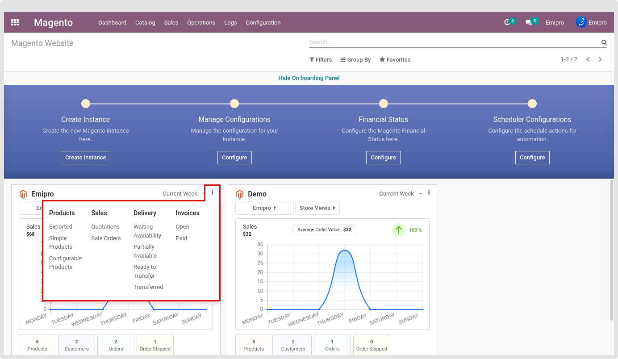Expand the Store Views dropdown on the Demo card
This screenshot has height=359, width=618.
317,208
